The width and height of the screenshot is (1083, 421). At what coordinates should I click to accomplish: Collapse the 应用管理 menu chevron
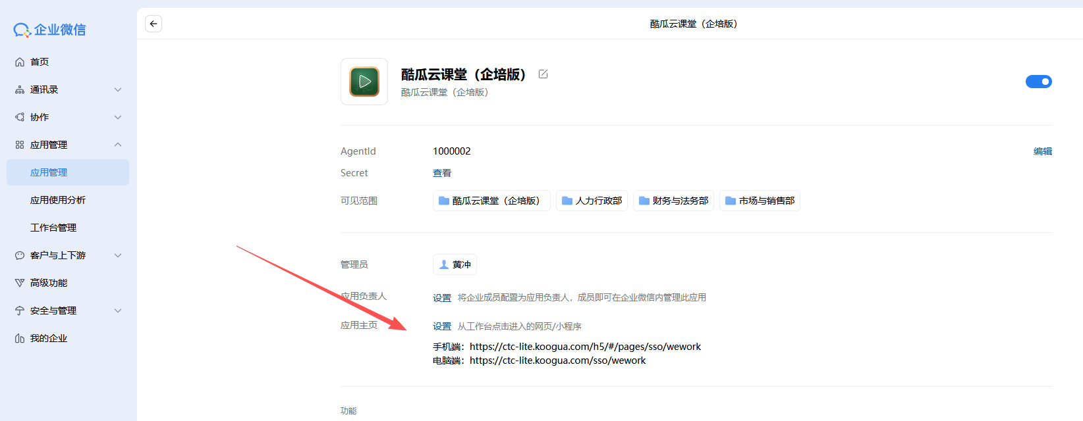118,145
